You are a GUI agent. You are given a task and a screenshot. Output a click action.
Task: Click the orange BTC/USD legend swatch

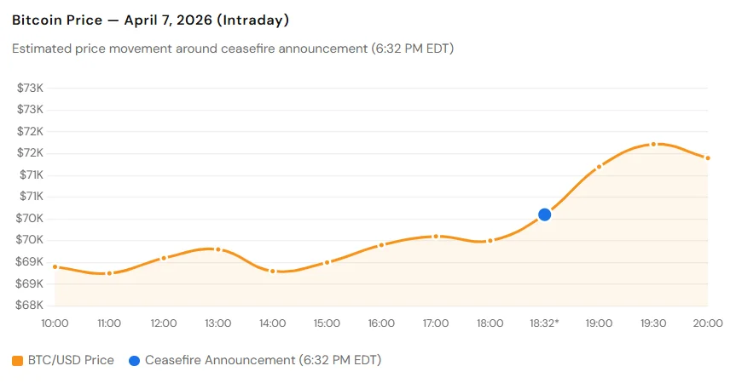click(x=17, y=361)
